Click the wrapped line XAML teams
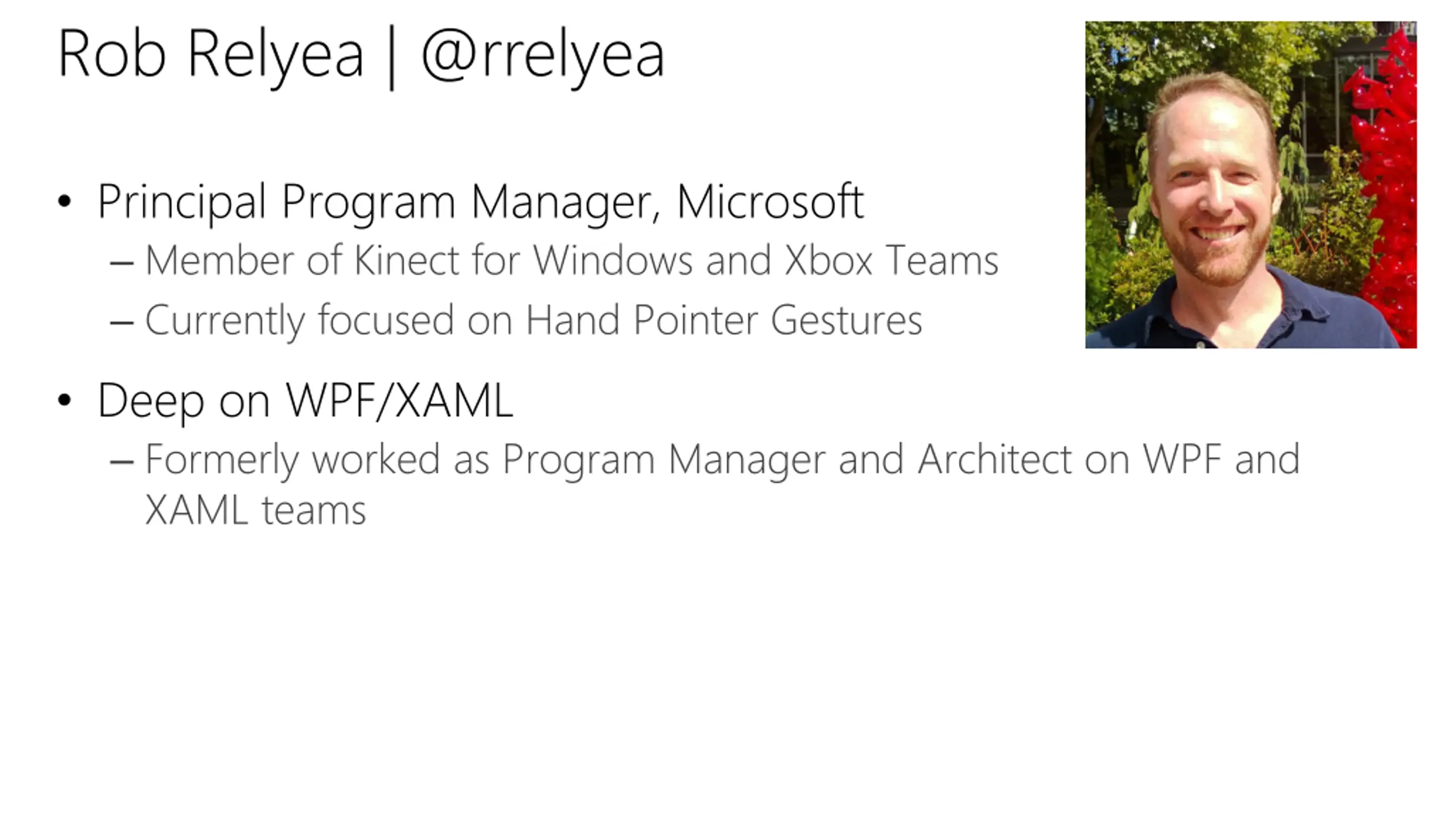 256,510
